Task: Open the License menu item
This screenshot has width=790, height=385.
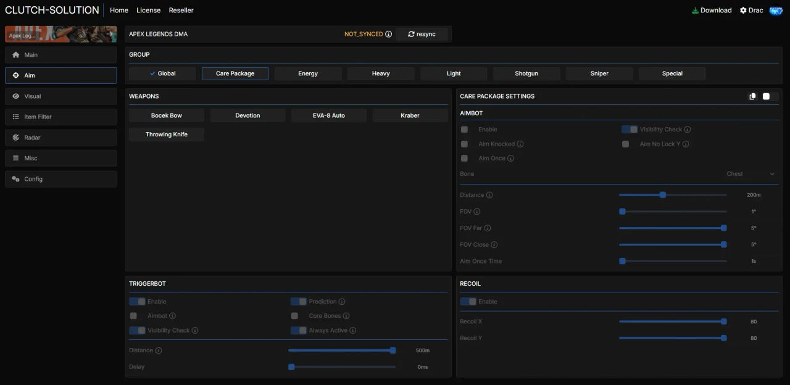Action: [149, 10]
